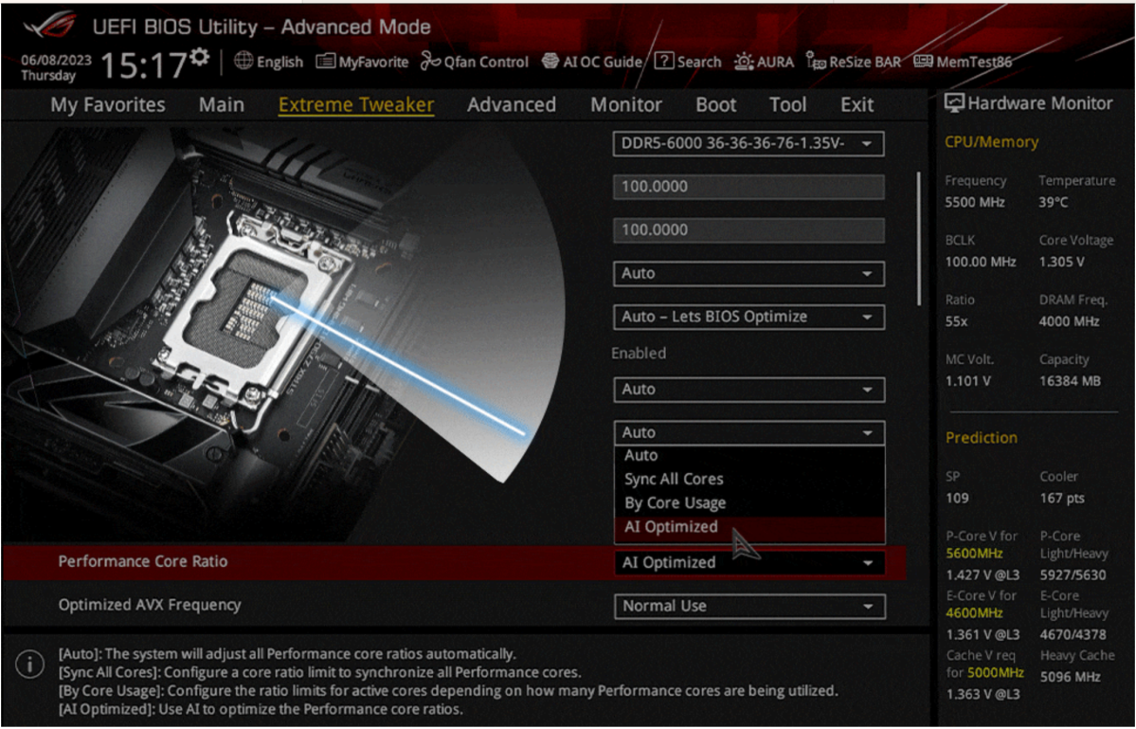Click the settings list scrollbar
1136x729 pixels.
tap(919, 239)
